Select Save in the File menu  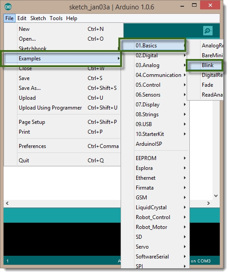coord(63,78)
